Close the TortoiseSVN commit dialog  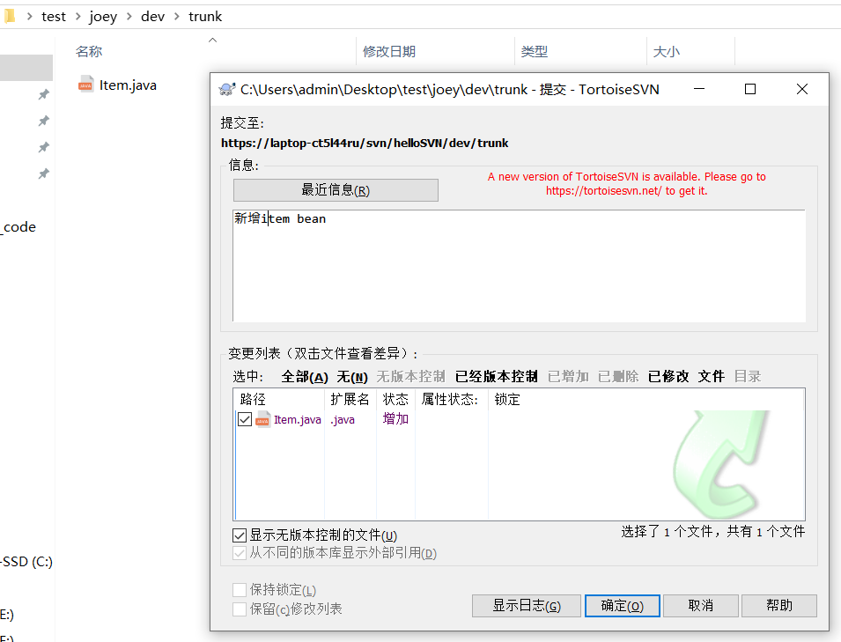pyautogui.click(x=802, y=89)
